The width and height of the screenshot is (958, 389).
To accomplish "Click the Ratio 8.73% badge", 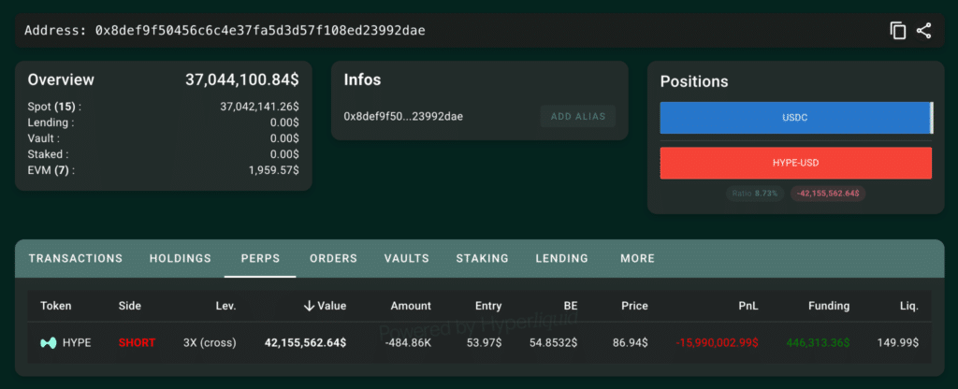I will pos(755,194).
